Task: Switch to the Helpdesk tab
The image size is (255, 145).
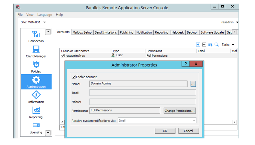Action: (178, 32)
